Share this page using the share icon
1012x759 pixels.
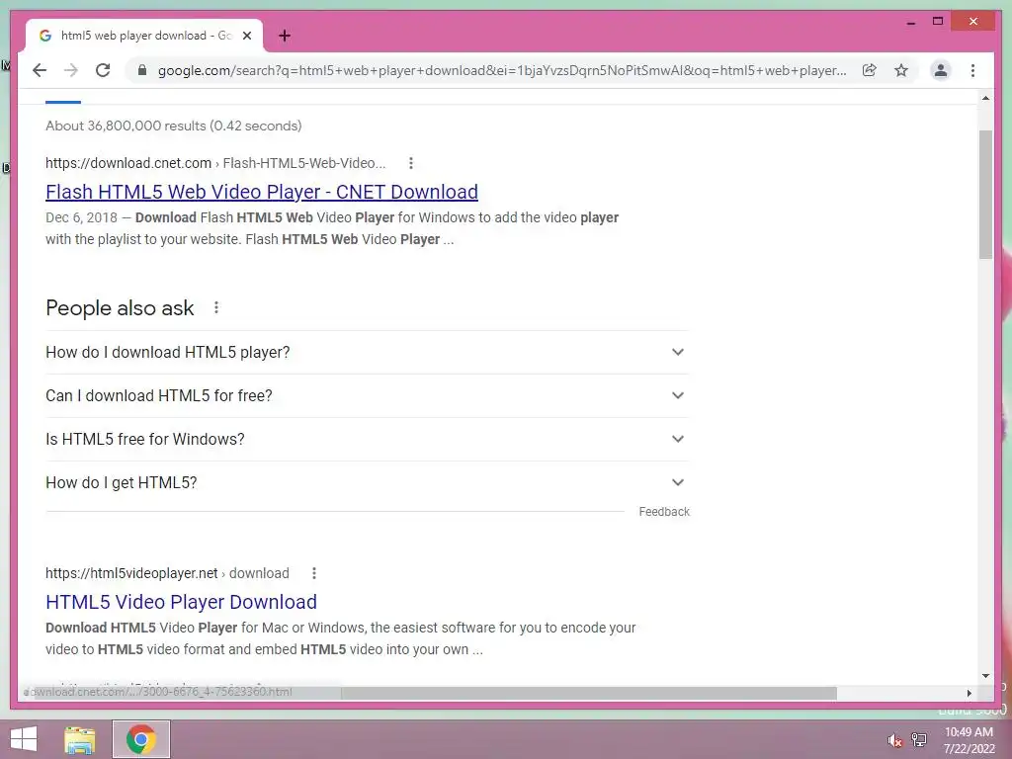[870, 70]
